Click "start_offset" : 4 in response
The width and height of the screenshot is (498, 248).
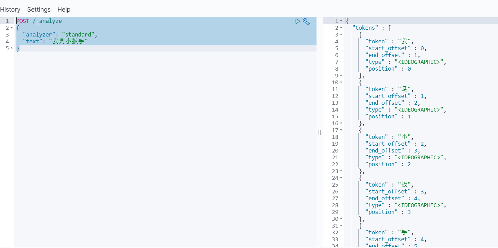(x=396, y=239)
